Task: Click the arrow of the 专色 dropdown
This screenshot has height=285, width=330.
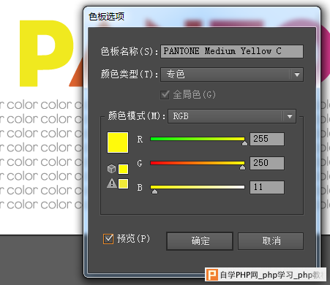Action: (297, 75)
